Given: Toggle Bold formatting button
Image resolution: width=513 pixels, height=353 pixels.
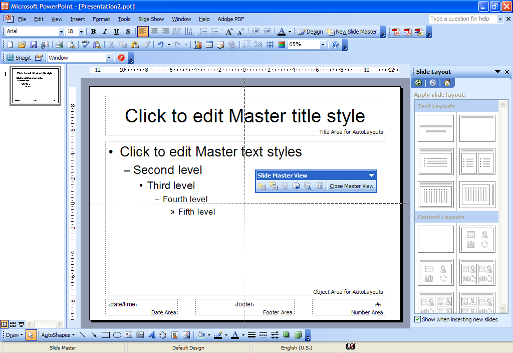Looking at the screenshot, I should pyautogui.click(x=93, y=32).
